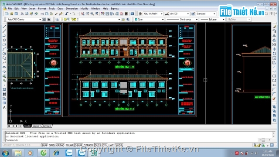Screen dimensions: 279x157
Task: Select the Polygon tool in the Draw toolbar
Action: point(4,40)
